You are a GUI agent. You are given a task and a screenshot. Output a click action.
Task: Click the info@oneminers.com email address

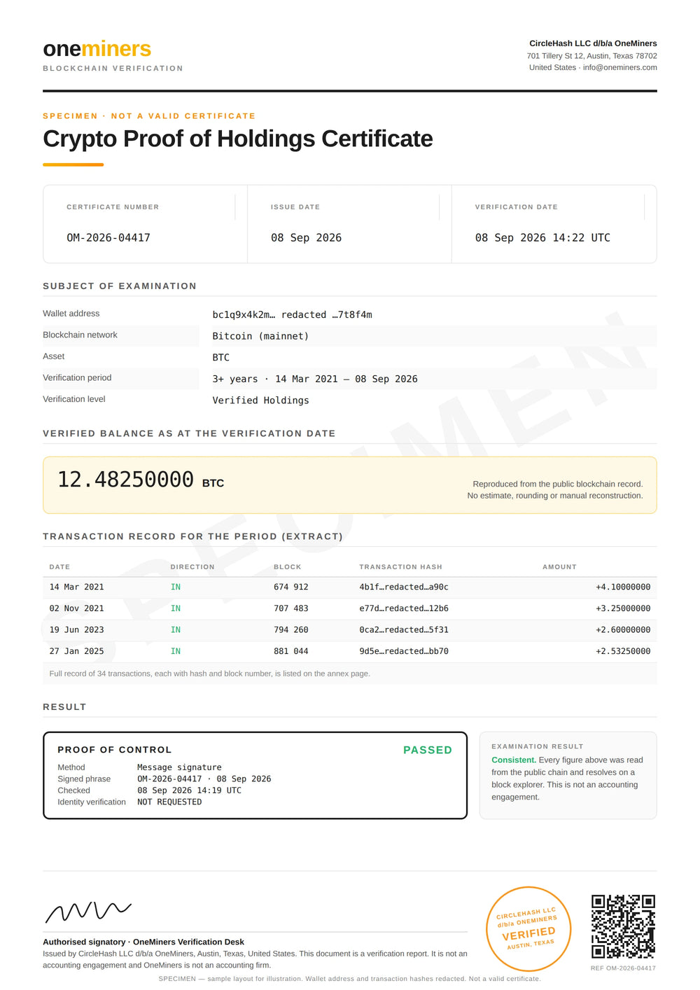click(619, 68)
